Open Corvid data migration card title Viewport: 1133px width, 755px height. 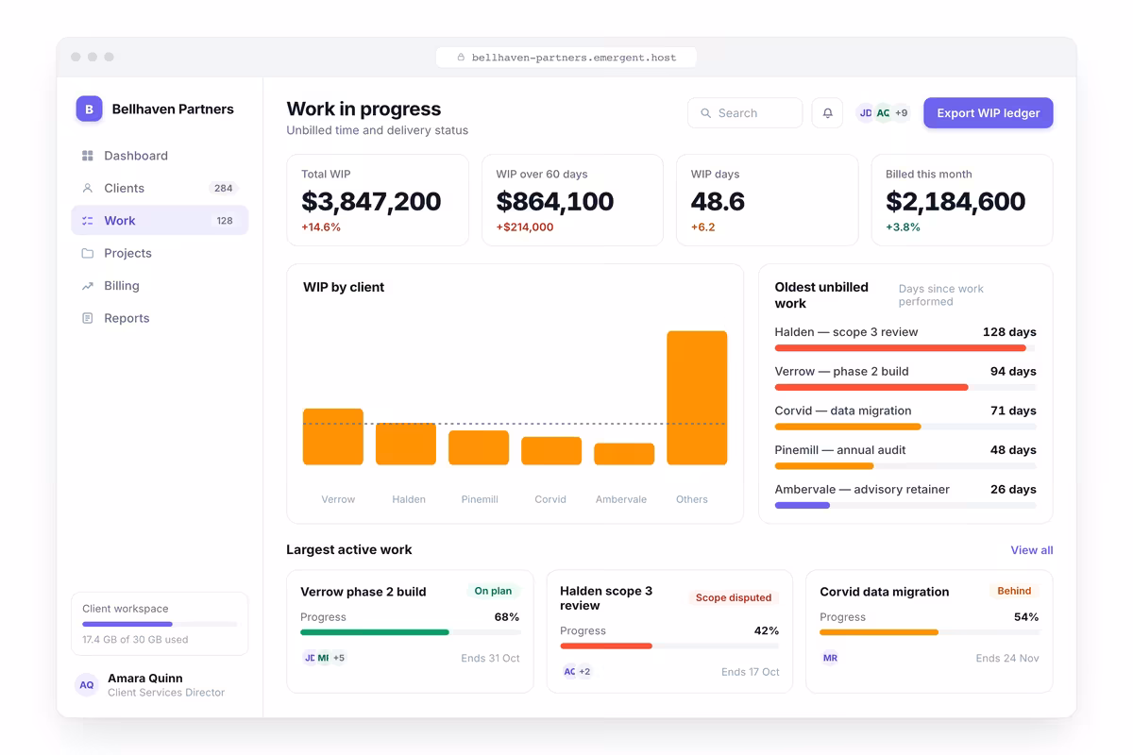coord(885,592)
